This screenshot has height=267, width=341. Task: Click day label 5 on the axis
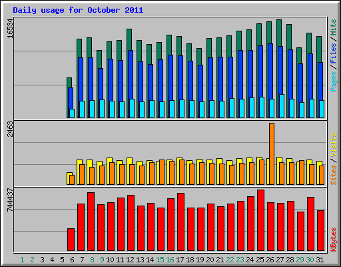point(62,260)
